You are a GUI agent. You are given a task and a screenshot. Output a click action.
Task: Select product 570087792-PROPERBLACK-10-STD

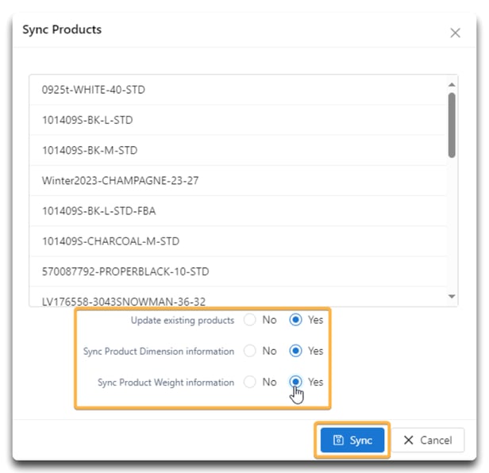(x=238, y=271)
